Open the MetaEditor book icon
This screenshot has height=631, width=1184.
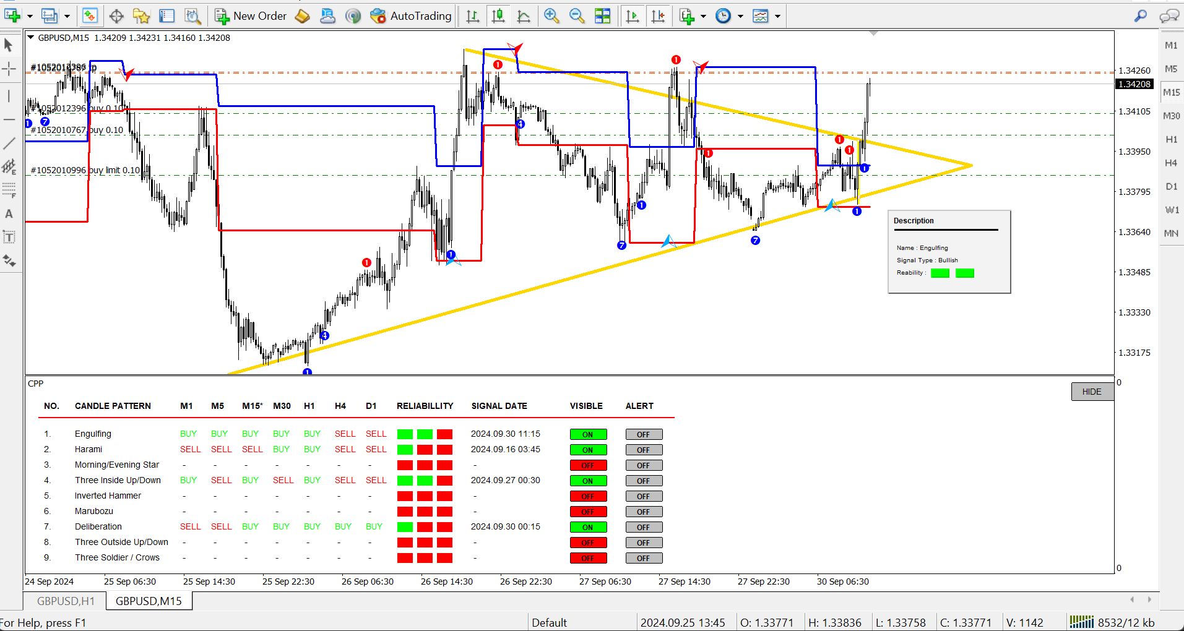(303, 15)
